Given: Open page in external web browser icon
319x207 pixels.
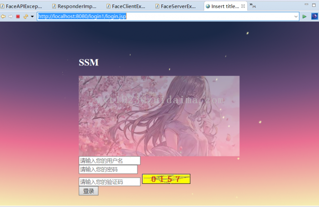Looking at the screenshot, I should click(314, 16).
